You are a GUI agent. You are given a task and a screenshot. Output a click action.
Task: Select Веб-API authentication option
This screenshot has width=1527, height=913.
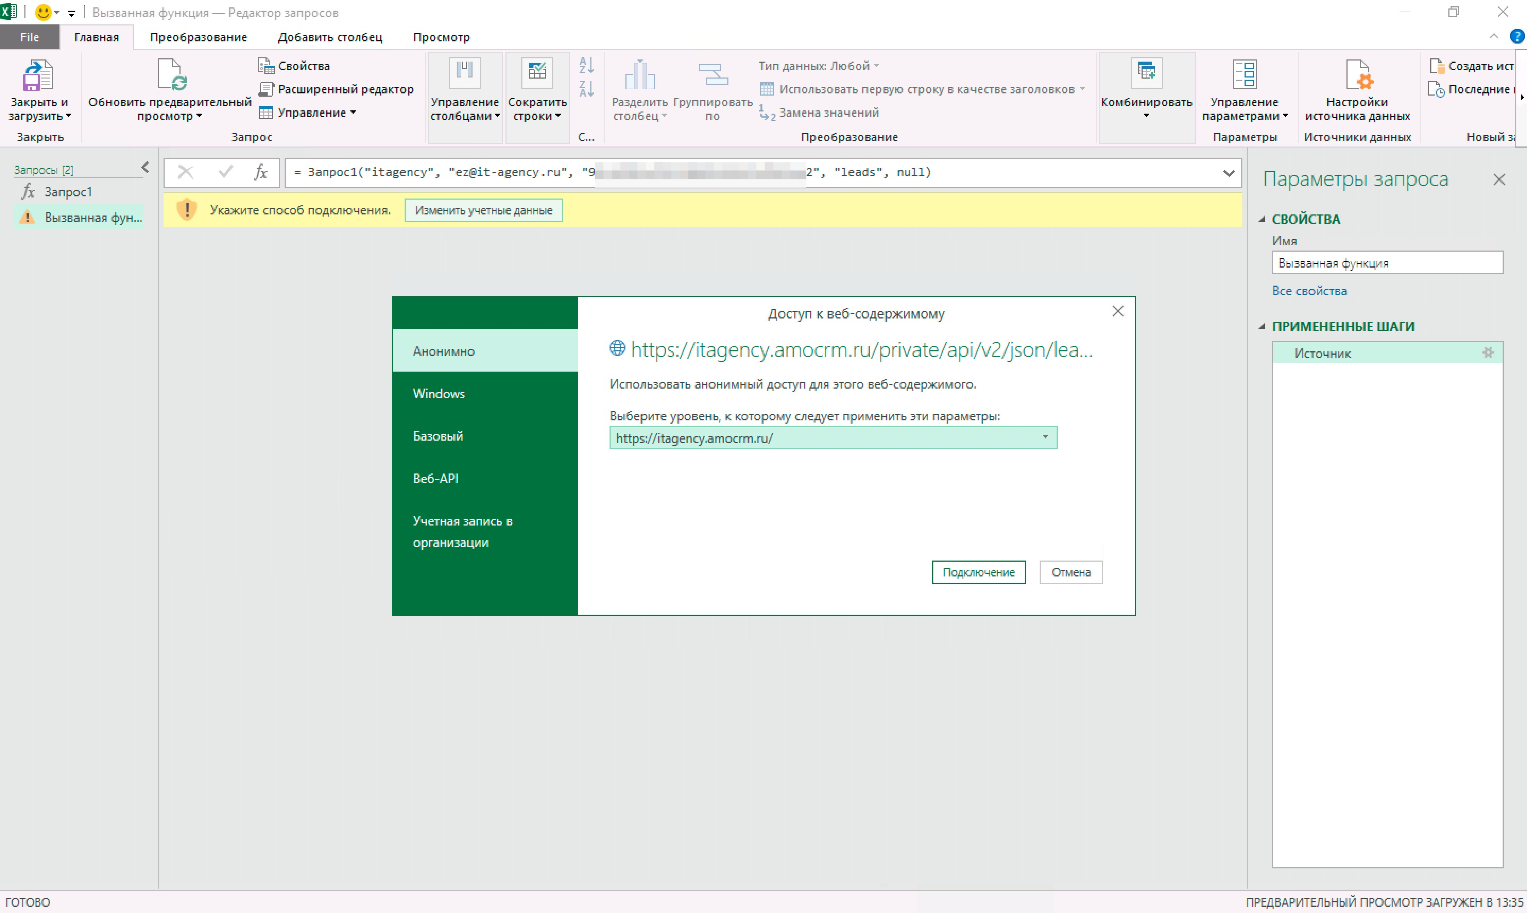pyautogui.click(x=485, y=478)
